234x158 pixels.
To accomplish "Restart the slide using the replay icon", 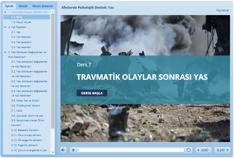I will (x=189, y=150).
